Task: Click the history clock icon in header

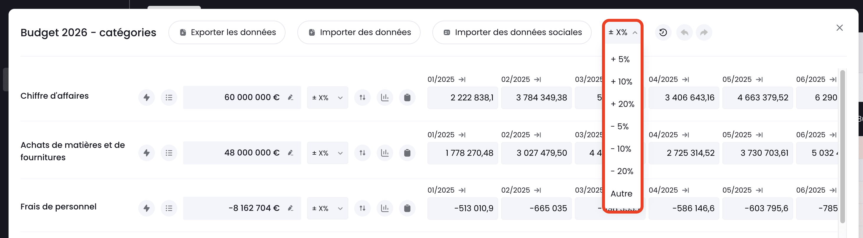Action: 663,32
